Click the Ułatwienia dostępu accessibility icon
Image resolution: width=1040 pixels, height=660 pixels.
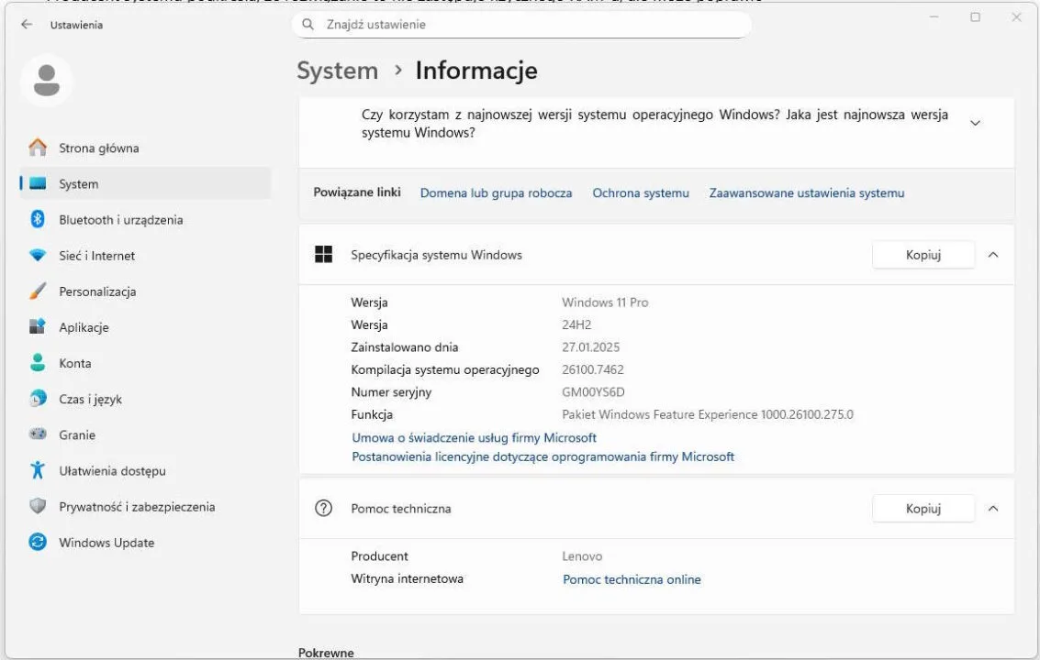[38, 471]
